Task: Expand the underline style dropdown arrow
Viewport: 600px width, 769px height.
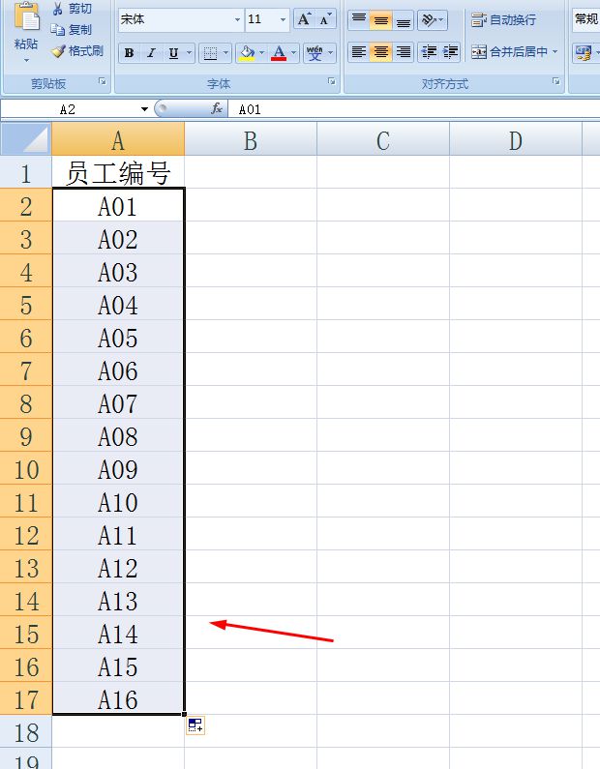Action: click(x=189, y=52)
